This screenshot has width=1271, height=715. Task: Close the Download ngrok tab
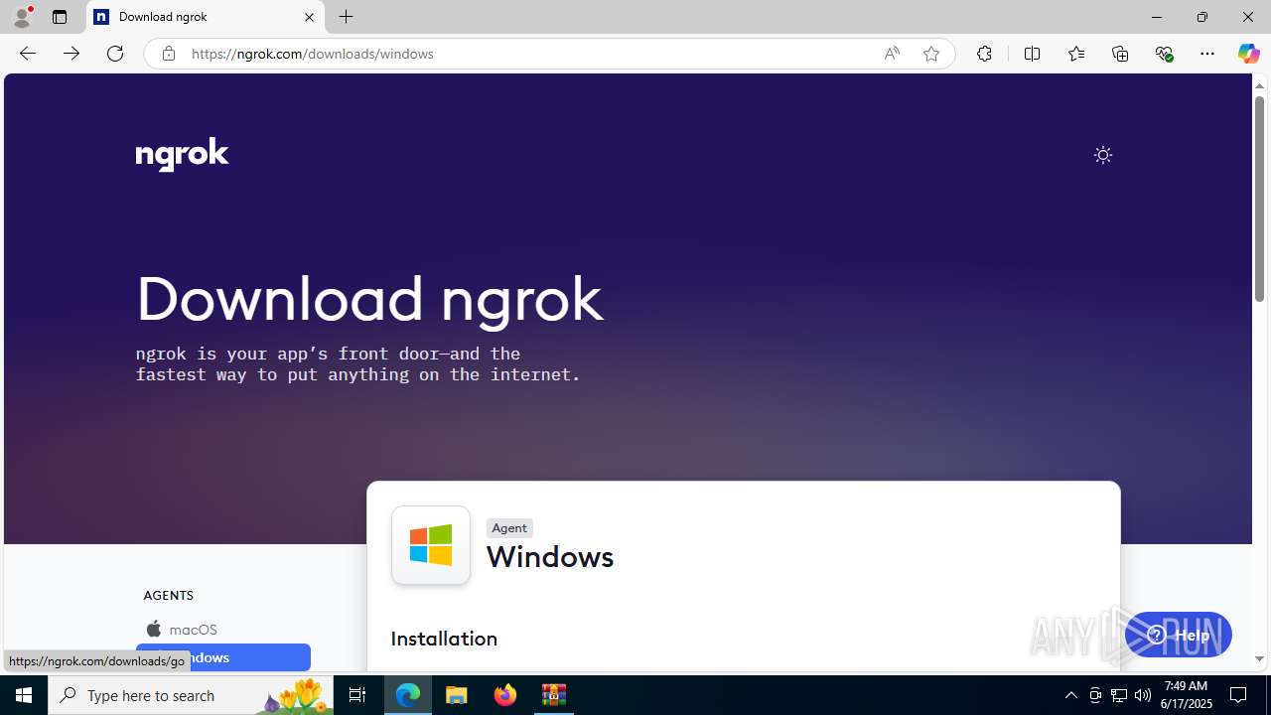[309, 17]
